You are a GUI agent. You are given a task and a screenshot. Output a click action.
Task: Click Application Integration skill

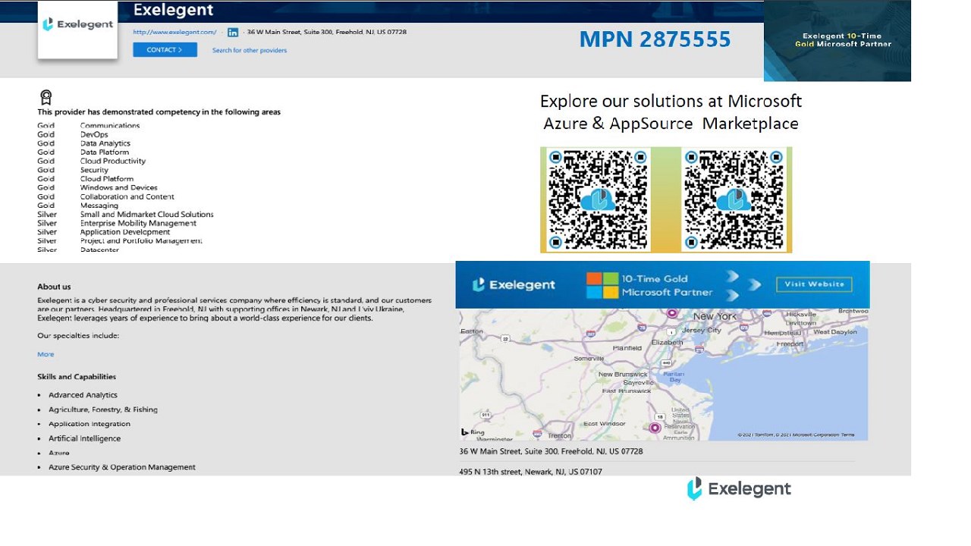click(x=90, y=424)
